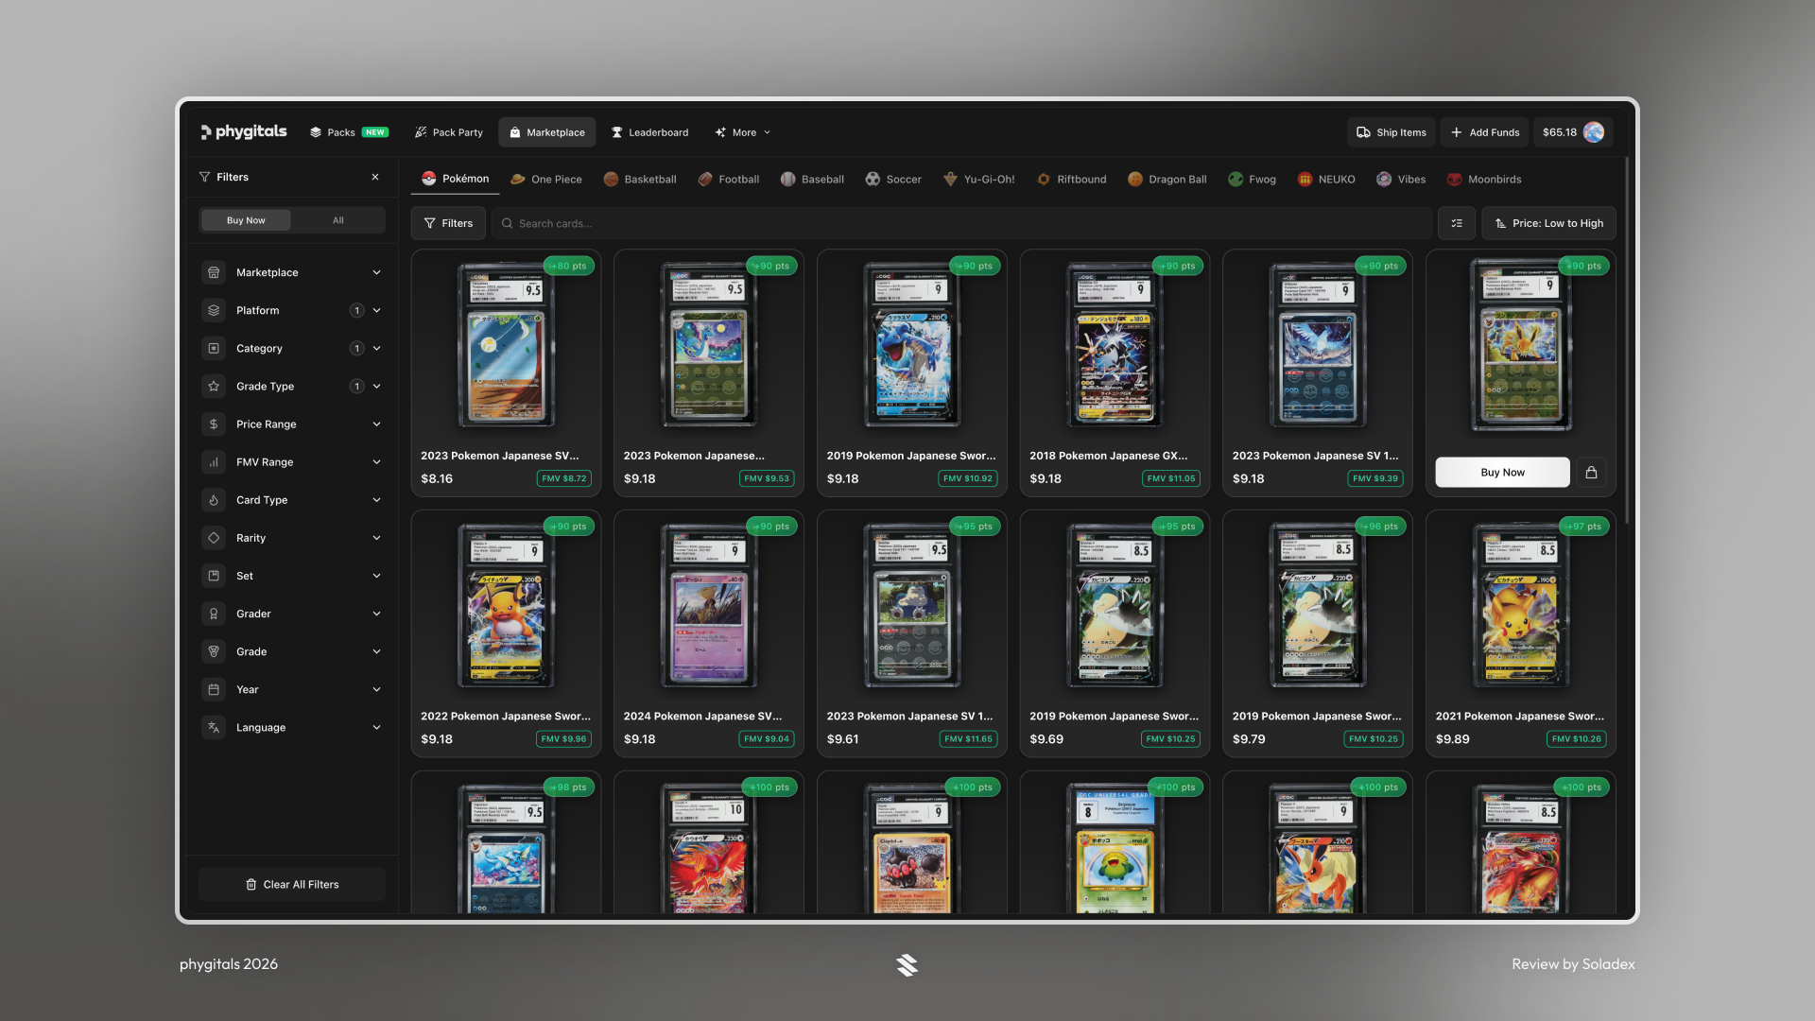Open the user profile avatar
Viewport: 1815px width, 1021px height.
point(1594,132)
